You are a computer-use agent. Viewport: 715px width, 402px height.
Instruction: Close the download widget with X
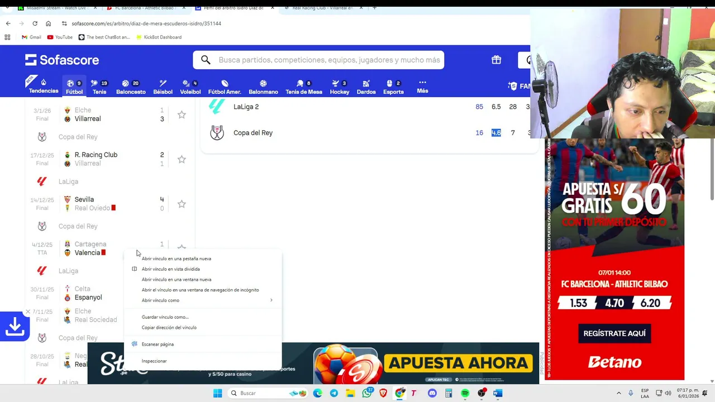click(x=27, y=312)
